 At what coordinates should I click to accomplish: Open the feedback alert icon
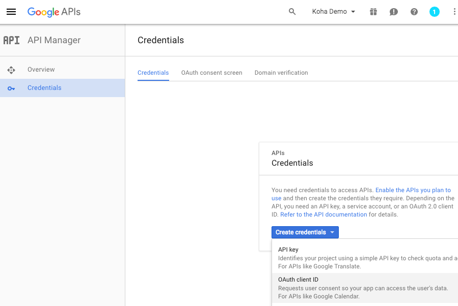click(394, 12)
